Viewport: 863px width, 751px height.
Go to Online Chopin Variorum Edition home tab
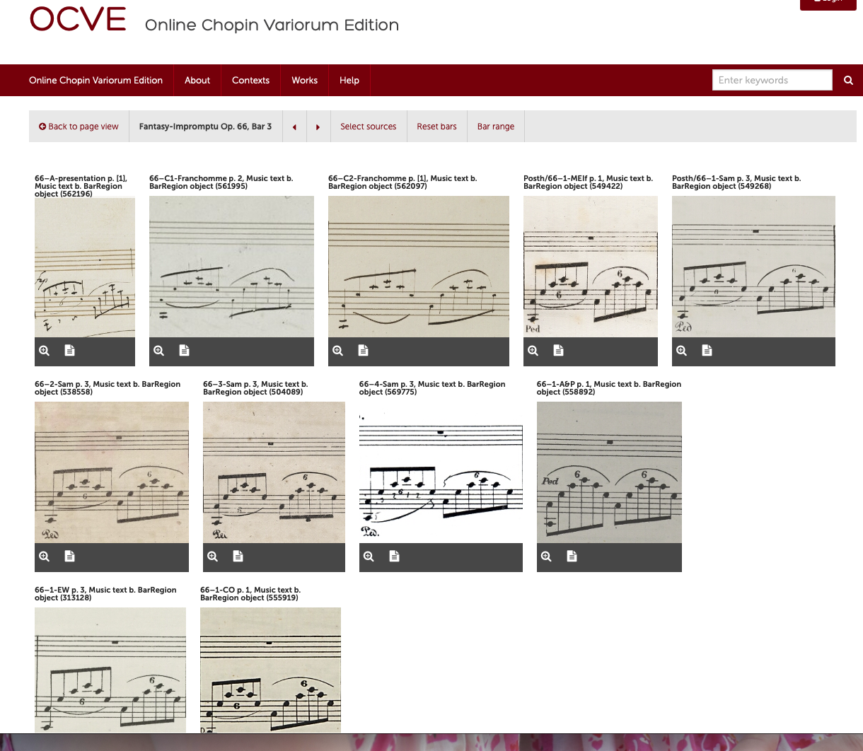coord(95,81)
